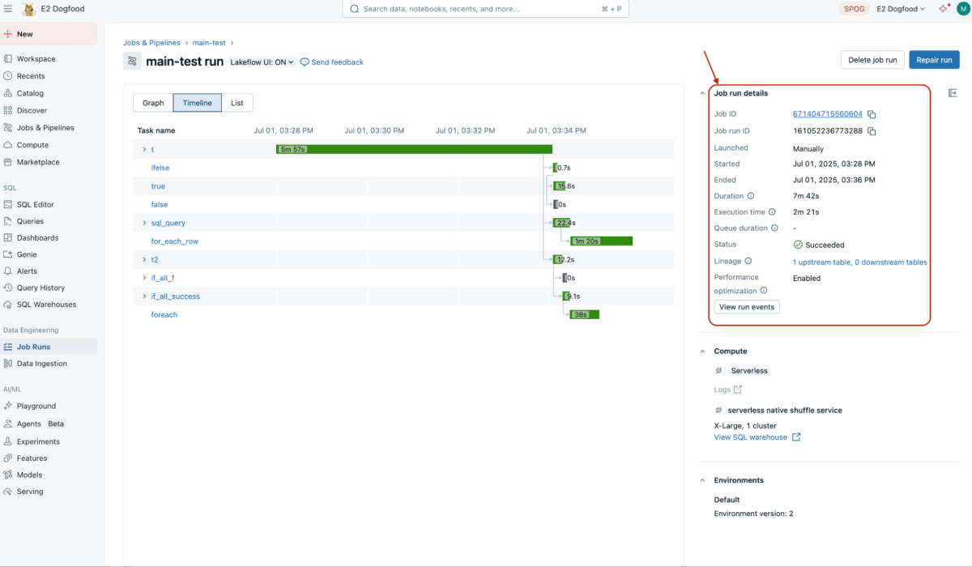Click the hamburger menu icon
Image resolution: width=972 pixels, height=567 pixels.
click(x=7, y=9)
